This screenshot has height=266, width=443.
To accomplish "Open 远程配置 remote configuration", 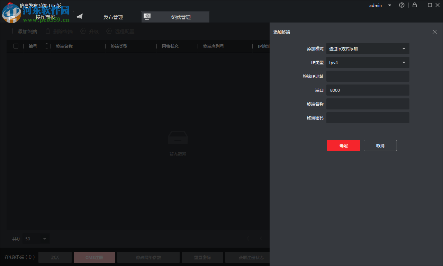I will [x=110, y=31].
